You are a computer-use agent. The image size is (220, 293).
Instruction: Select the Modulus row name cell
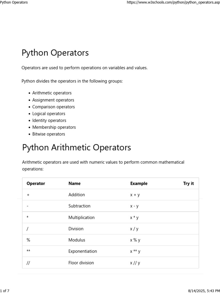pyautogui.click(x=76, y=240)
